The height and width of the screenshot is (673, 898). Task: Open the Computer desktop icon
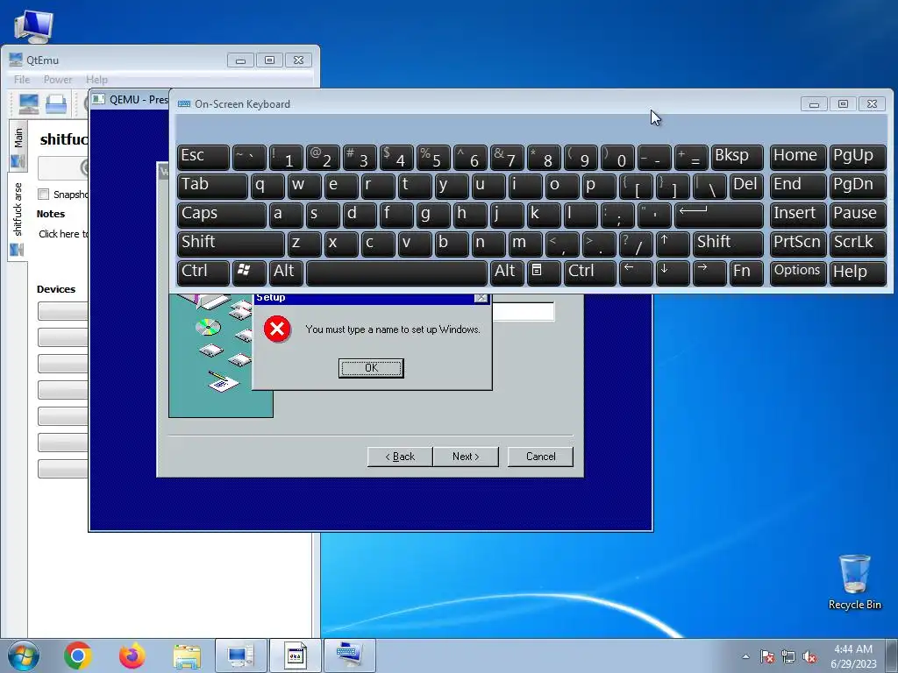click(x=34, y=26)
